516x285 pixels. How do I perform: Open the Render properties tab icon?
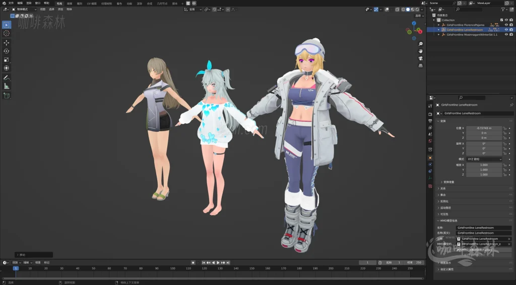pos(430,114)
